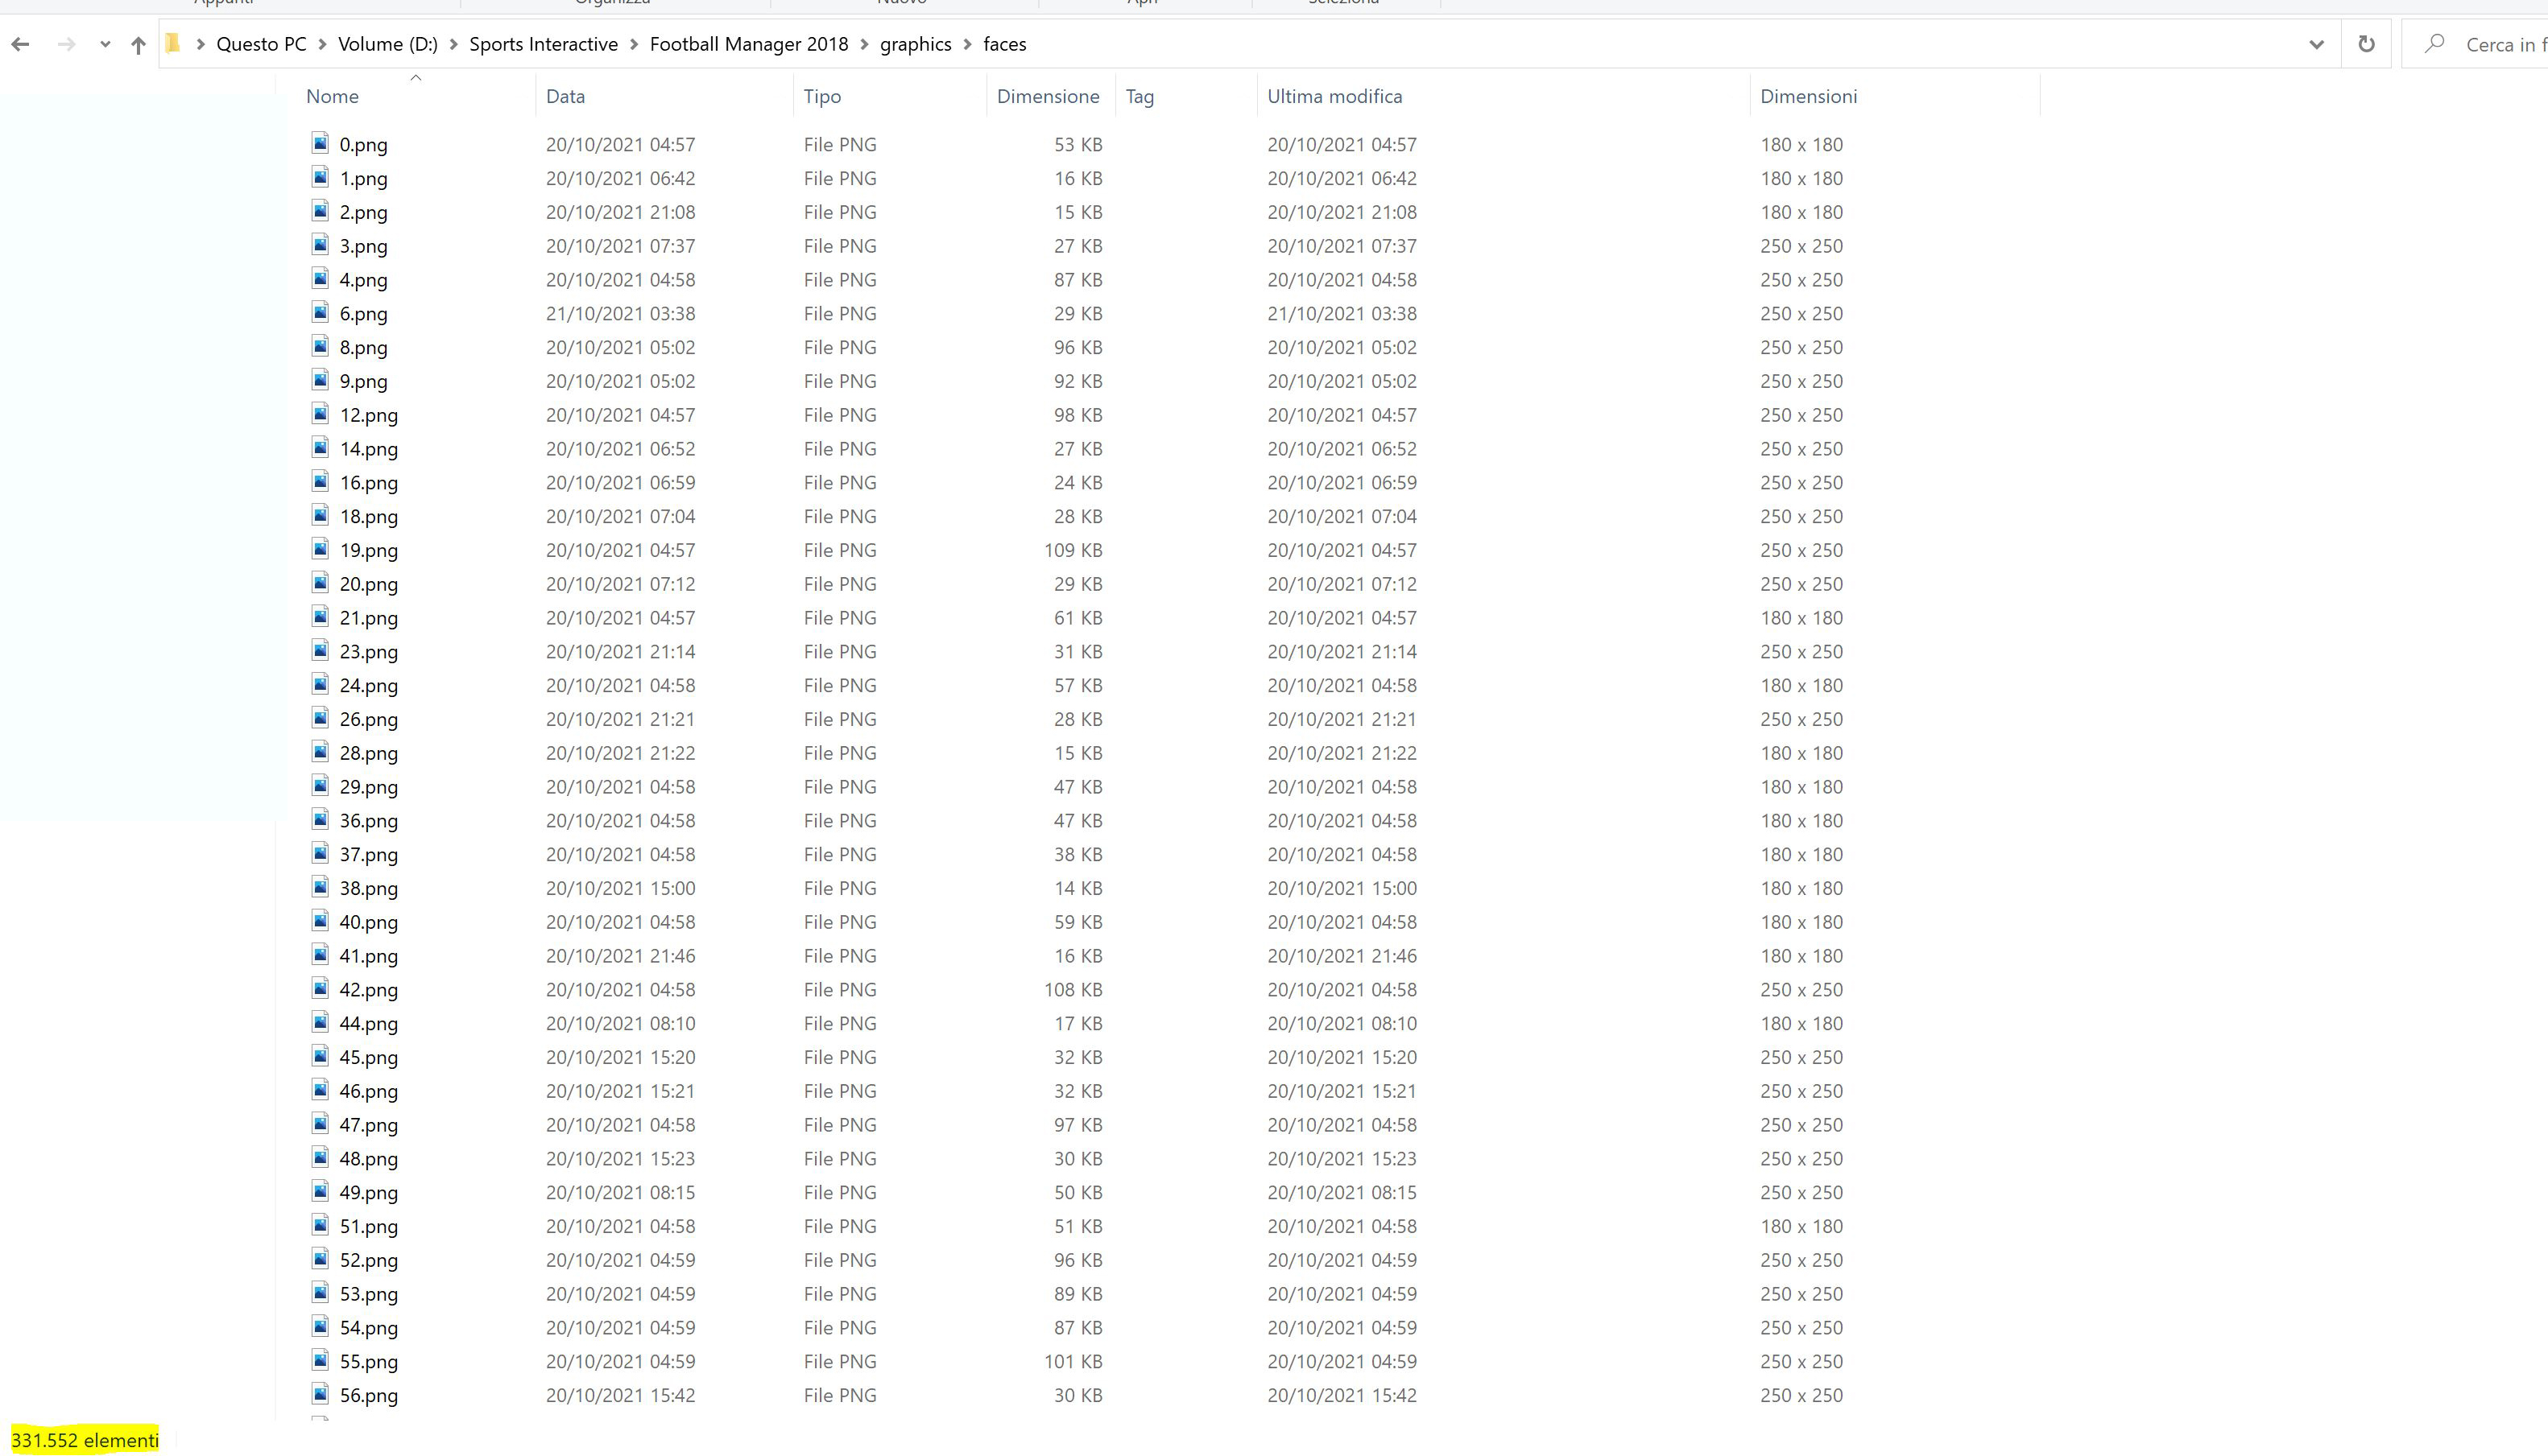Select the 6.png file icon
The width and height of the screenshot is (2548, 1456).
coord(319,311)
